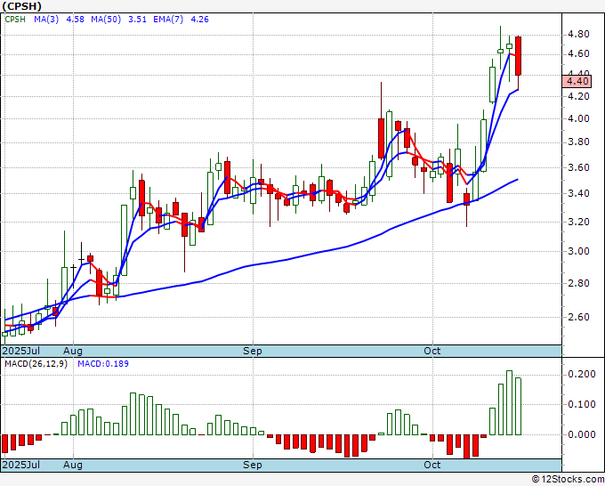Click the 0.000 MACD axis label
This screenshot has height=486, width=605.
[x=582, y=434]
